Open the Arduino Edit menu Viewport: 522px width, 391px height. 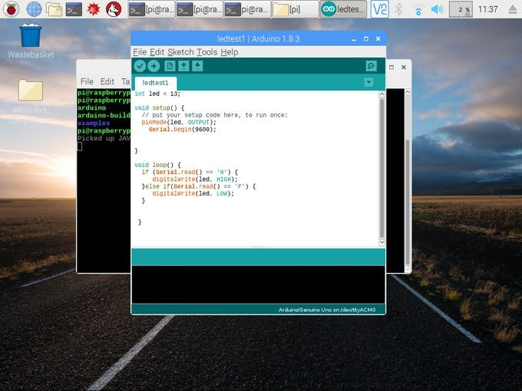coord(157,52)
